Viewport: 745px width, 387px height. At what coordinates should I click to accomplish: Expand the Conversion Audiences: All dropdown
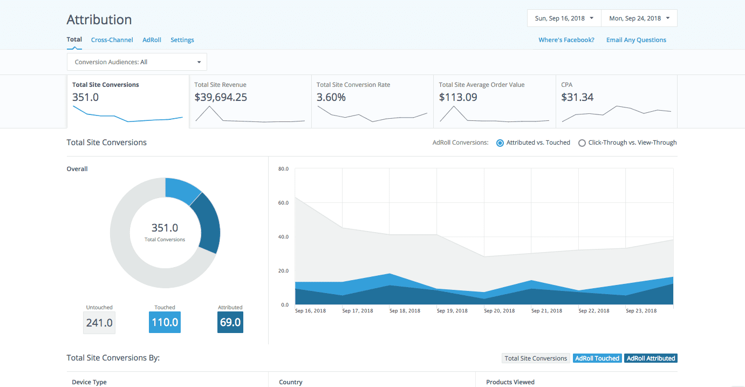(137, 62)
